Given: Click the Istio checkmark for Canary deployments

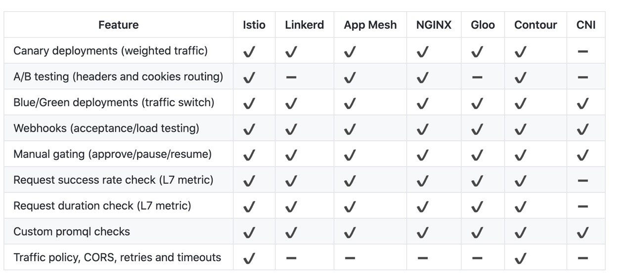Looking at the screenshot, I should click(250, 51).
